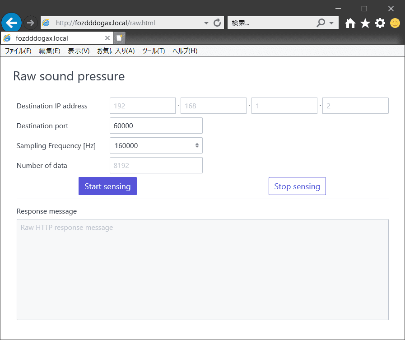The image size is (405, 340).
Task: Click the browser Forward arrow button
Action: click(x=31, y=23)
